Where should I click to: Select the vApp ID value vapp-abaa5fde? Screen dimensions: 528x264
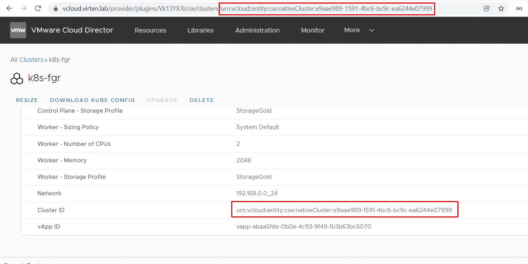[x=304, y=226]
